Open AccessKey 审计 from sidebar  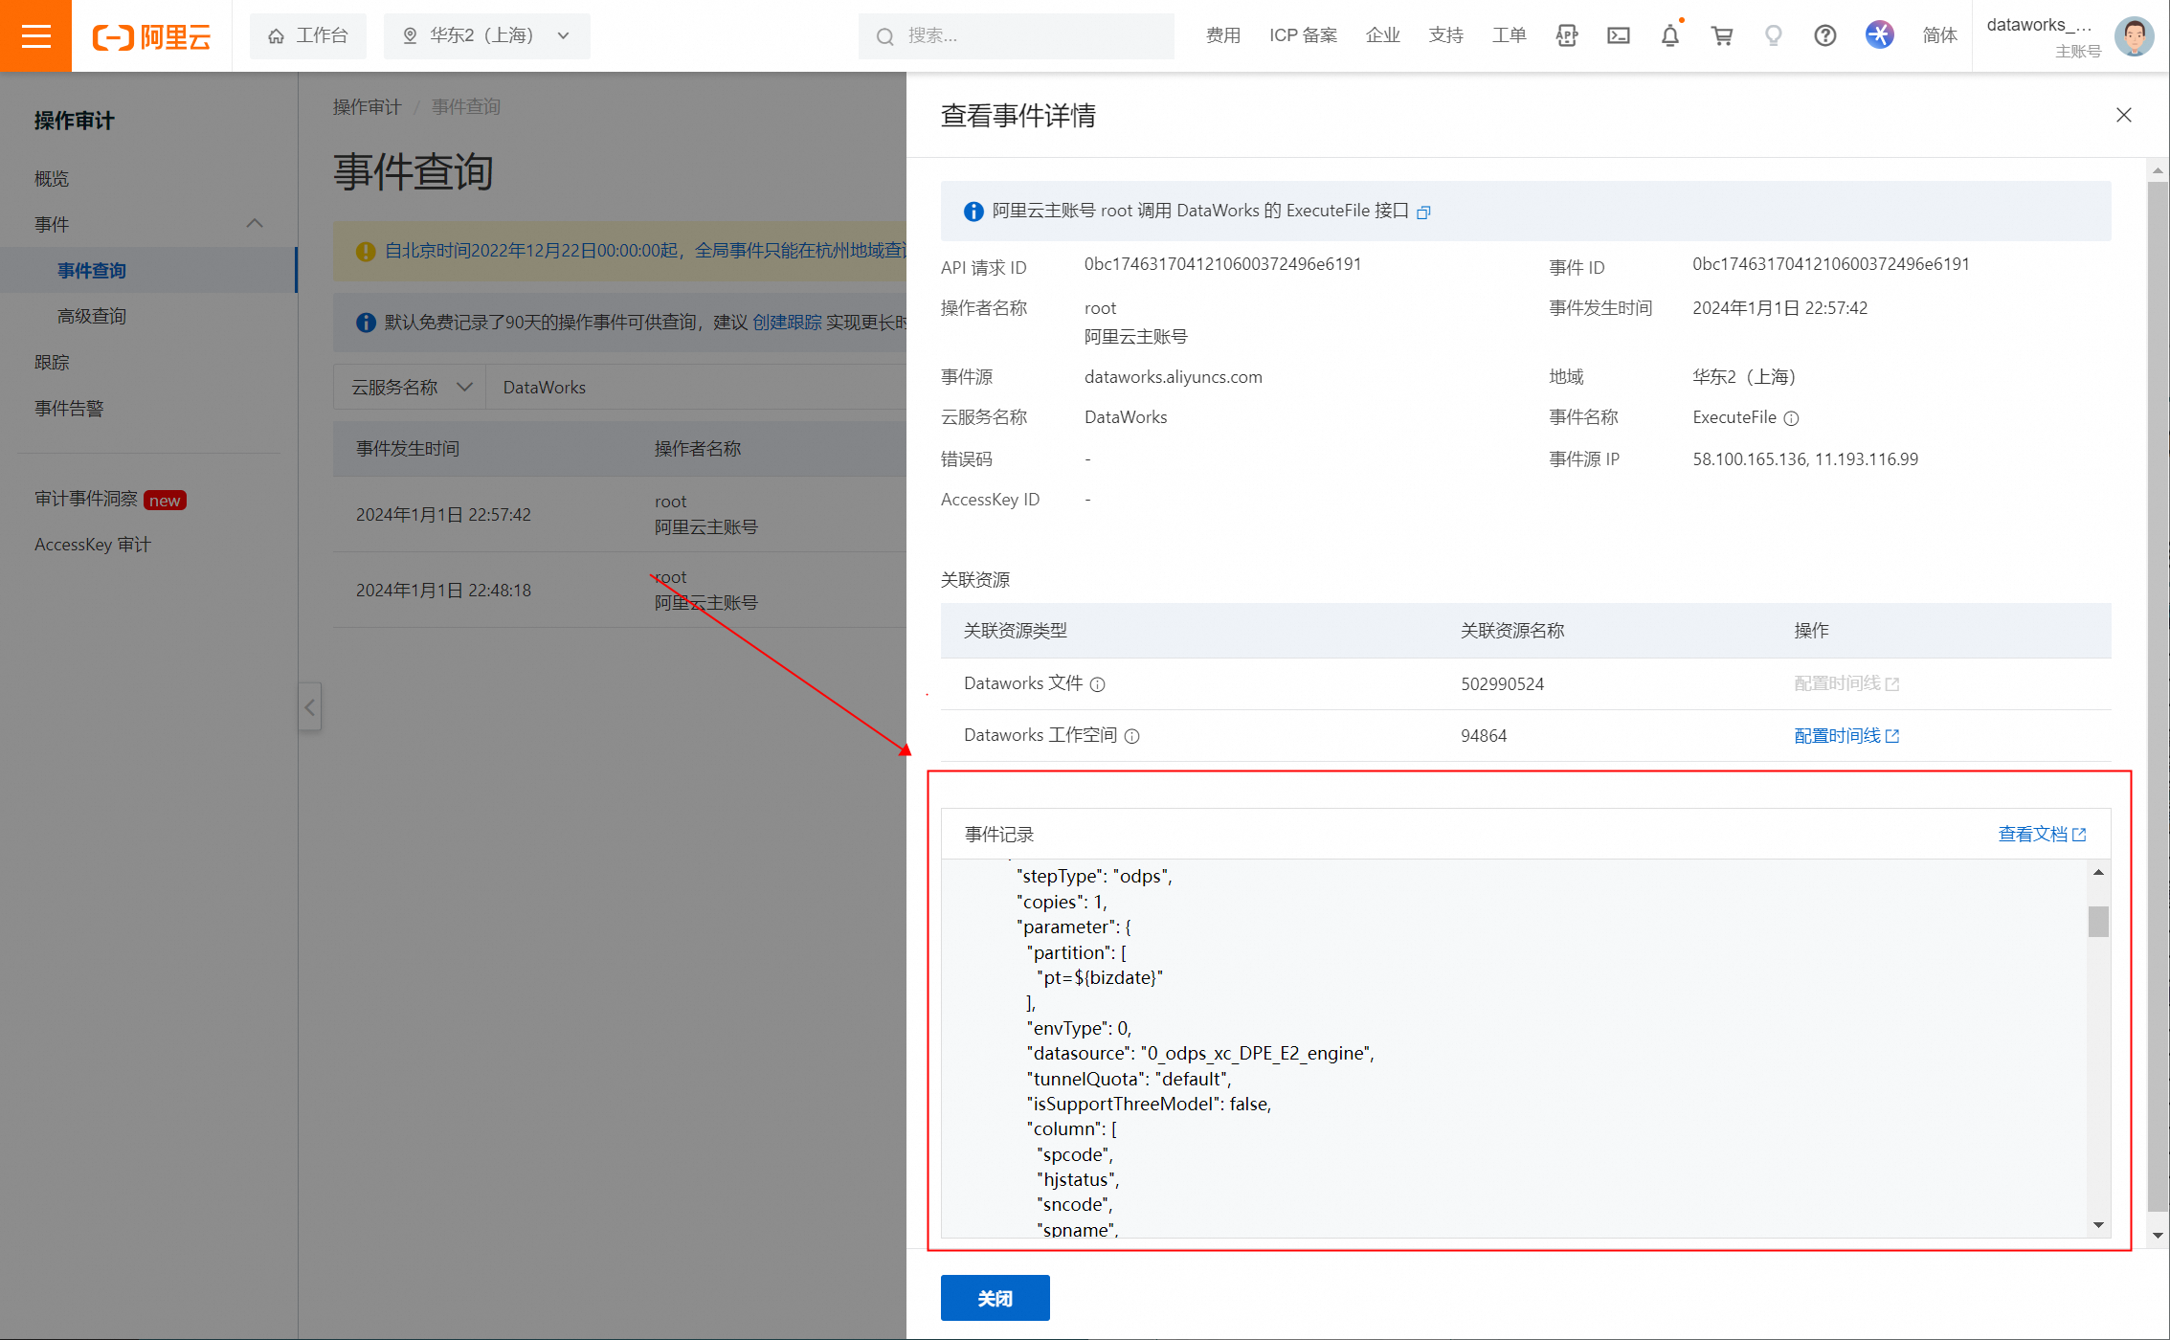[x=93, y=545]
